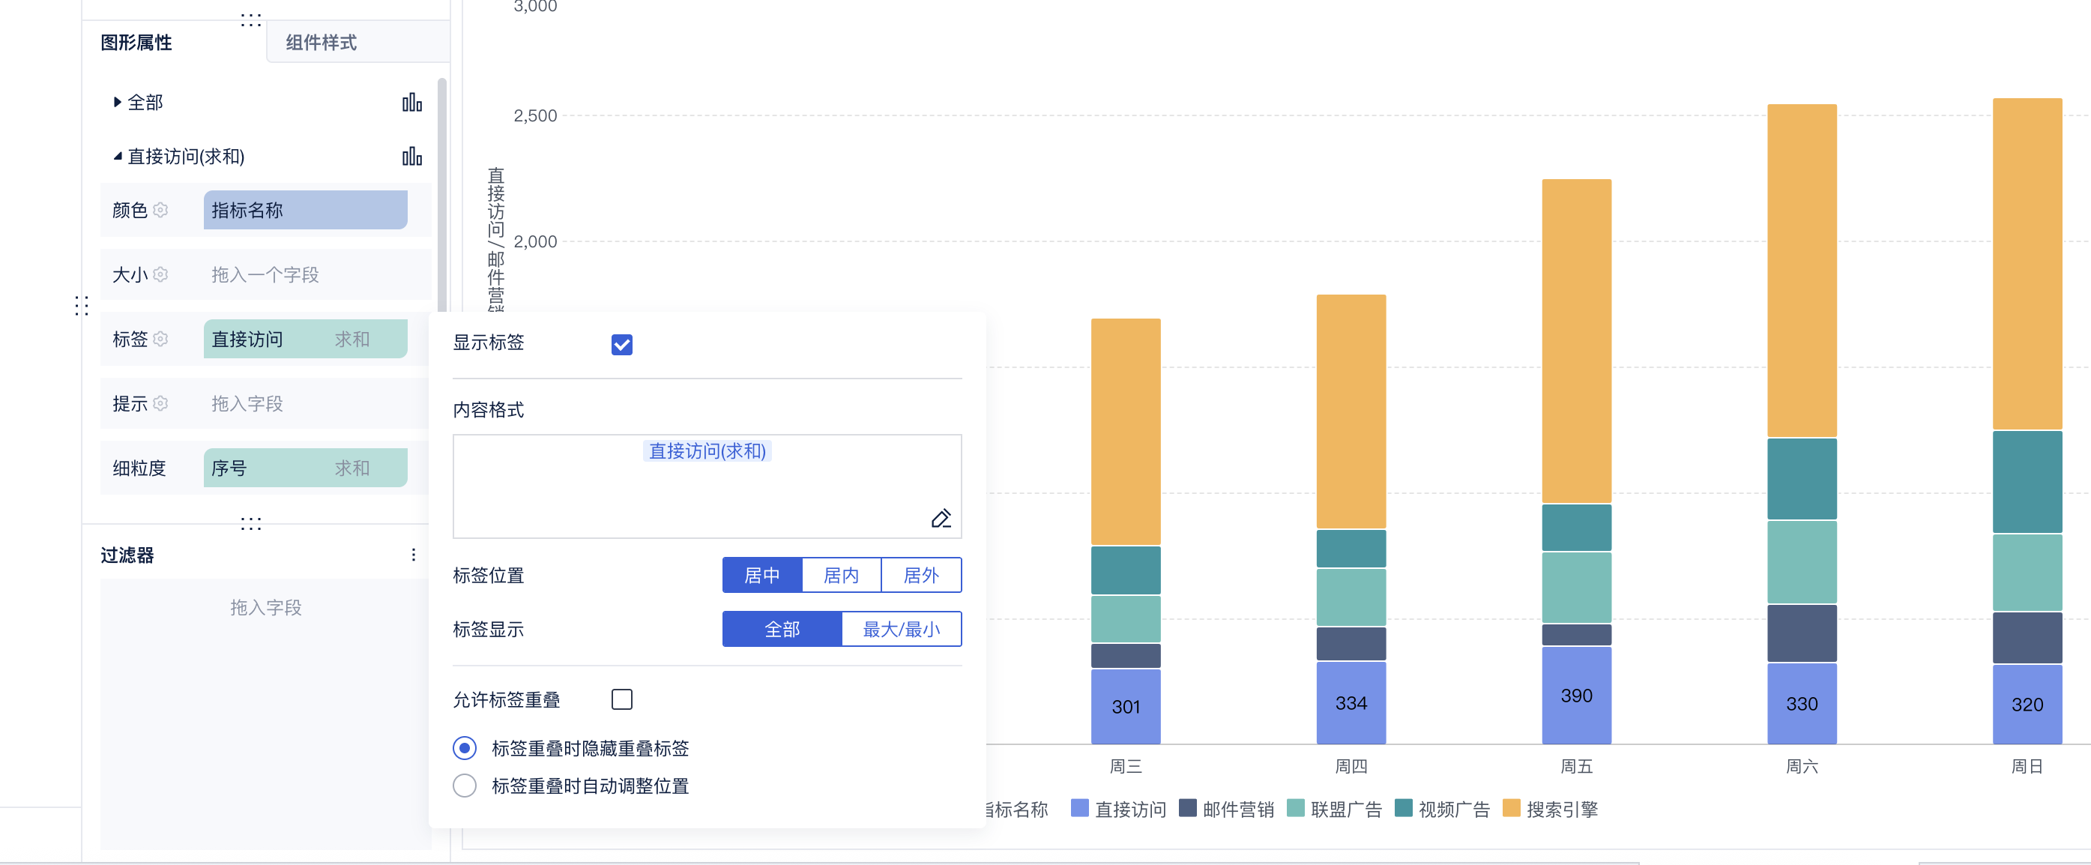Choose 最大/最小 for 标签显示

click(901, 630)
